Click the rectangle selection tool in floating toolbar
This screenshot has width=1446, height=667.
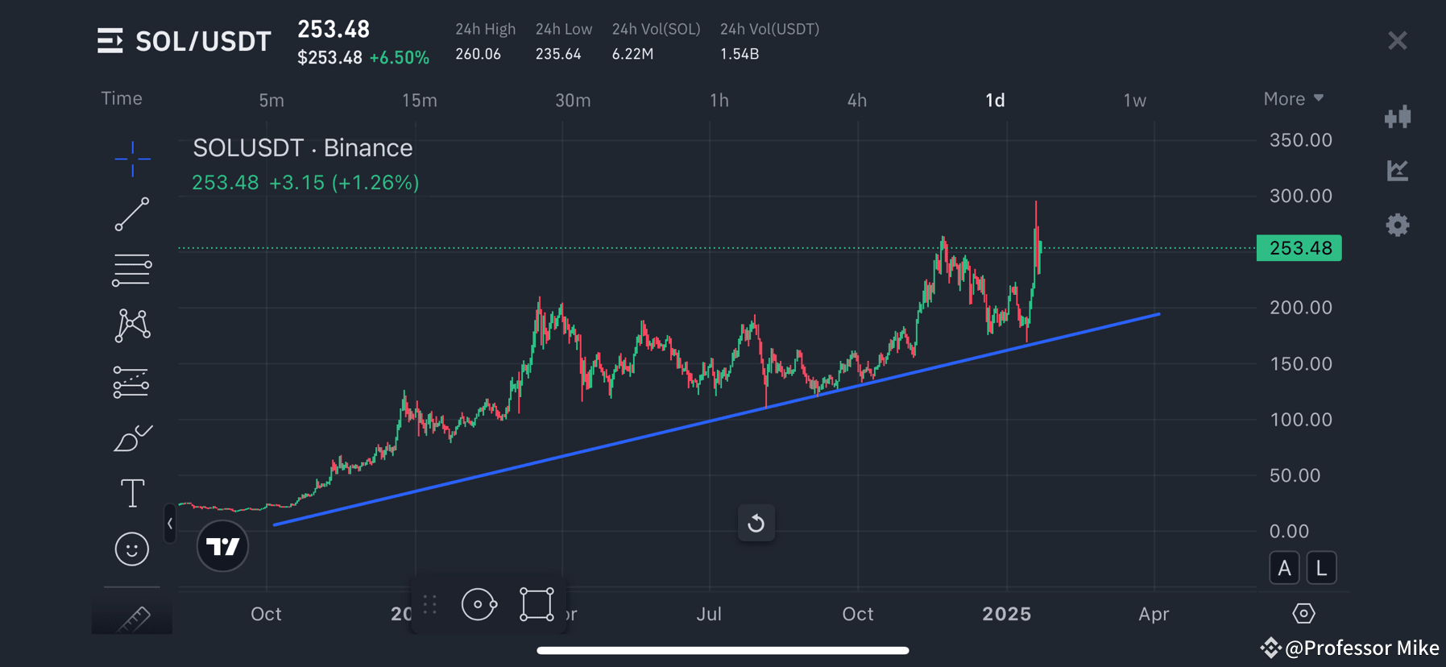[537, 604]
